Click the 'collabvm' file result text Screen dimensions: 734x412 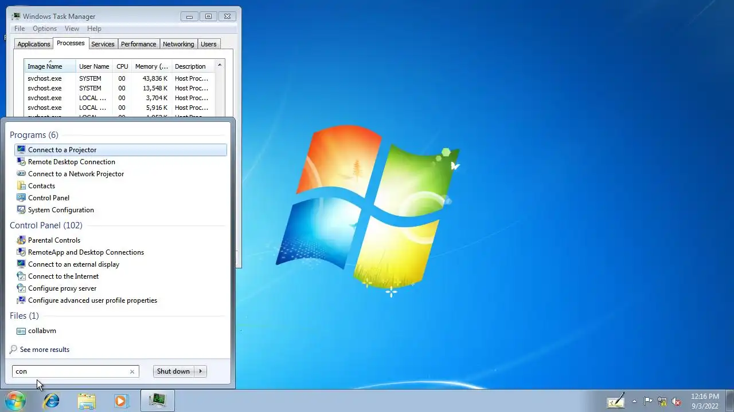coord(42,331)
